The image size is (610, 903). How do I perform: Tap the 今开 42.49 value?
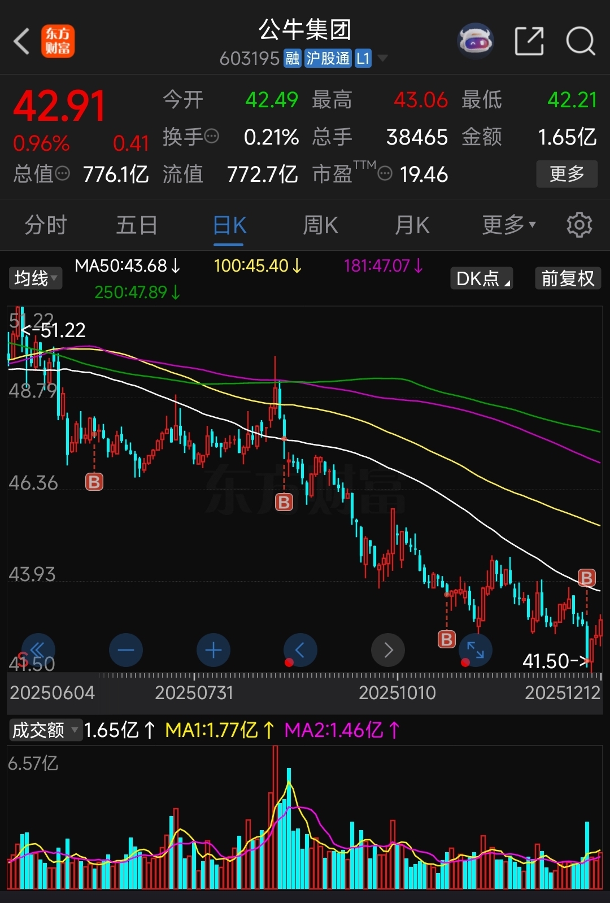[272, 100]
